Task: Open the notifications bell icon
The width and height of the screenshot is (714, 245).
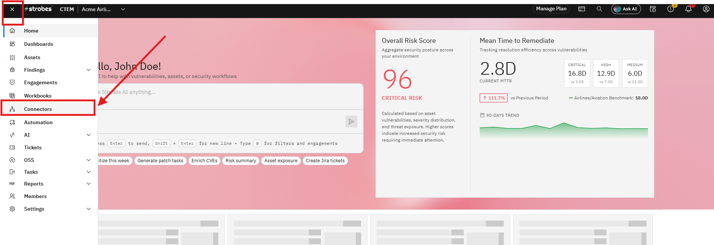Action: (688, 9)
